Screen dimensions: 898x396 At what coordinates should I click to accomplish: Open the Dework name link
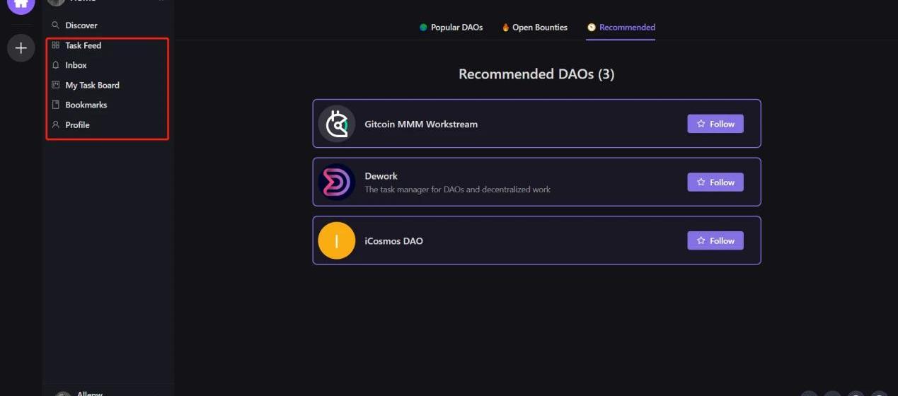381,176
